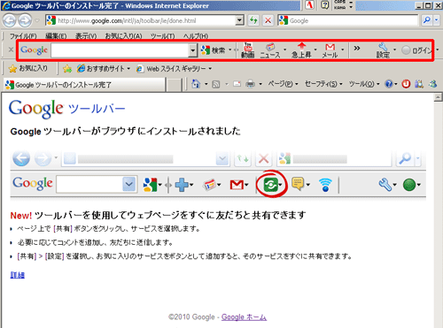Click the last icon at command bar end
This screenshot has width=443, height=328.
point(433,84)
